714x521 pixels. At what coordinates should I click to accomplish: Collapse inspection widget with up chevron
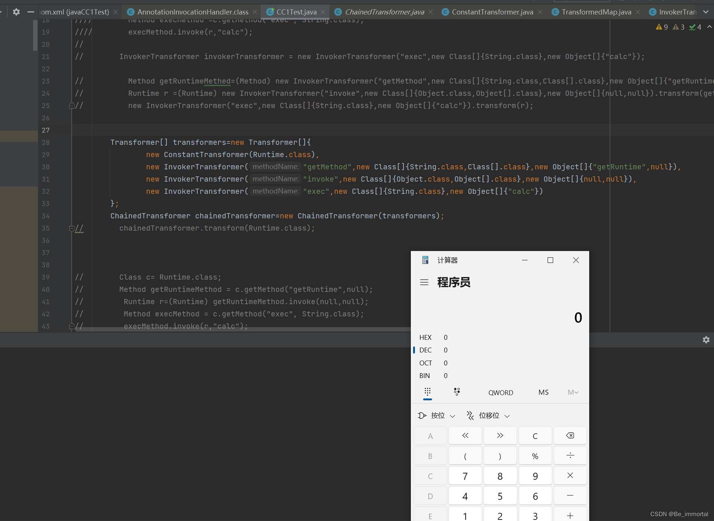point(709,27)
